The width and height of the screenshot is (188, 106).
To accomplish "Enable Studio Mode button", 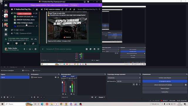I will (165, 88).
